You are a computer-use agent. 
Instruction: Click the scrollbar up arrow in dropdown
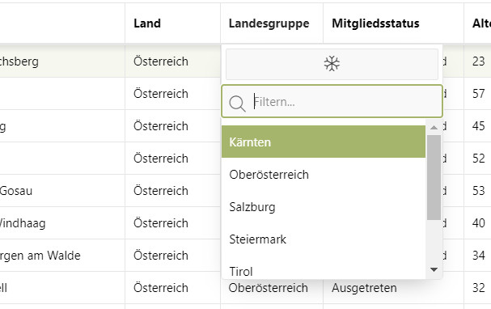(x=434, y=128)
